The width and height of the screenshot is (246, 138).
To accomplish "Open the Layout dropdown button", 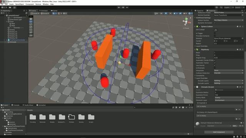I will [239, 7].
